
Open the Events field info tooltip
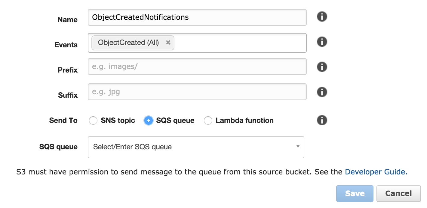[x=321, y=42]
